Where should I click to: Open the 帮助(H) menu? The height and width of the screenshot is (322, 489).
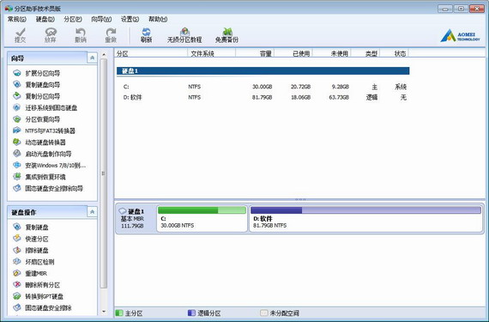coord(158,20)
